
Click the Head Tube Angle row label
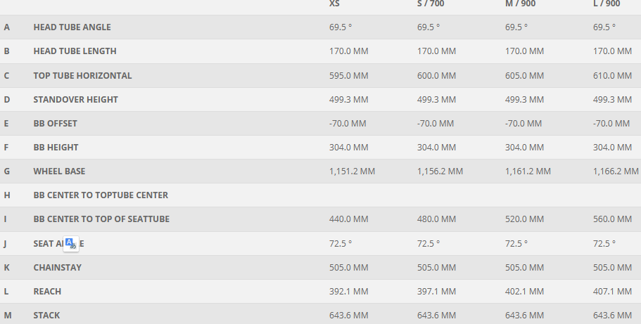coord(72,27)
